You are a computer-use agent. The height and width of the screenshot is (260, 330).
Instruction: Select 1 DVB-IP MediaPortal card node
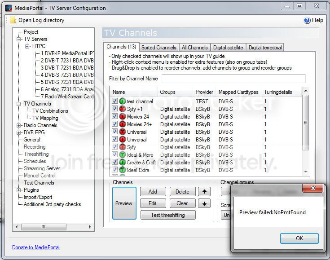coord(67,53)
